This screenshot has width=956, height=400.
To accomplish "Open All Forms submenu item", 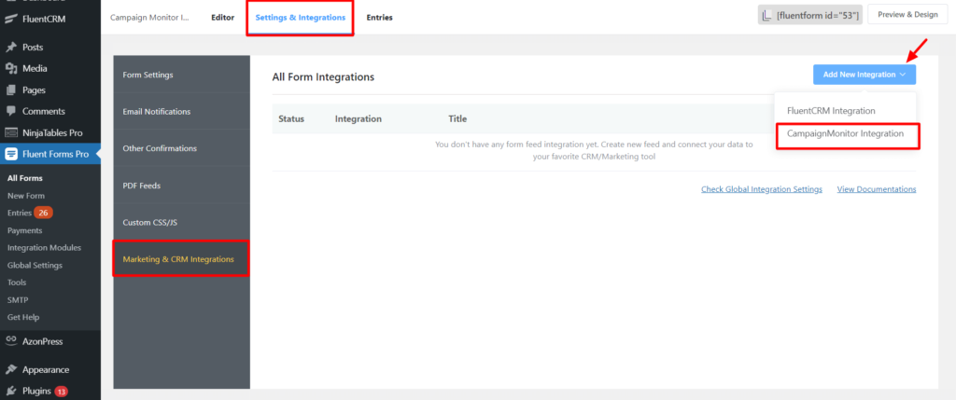I will coord(25,178).
